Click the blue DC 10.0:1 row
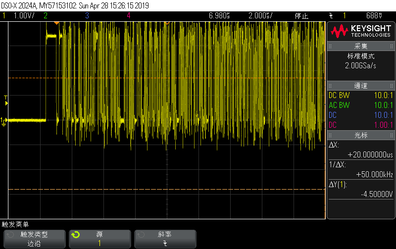The width and height of the screenshot is (396, 249). click(361, 115)
